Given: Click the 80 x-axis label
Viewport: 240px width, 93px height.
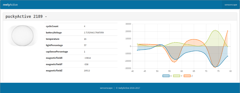Looking at the screenshot, I should [x=230, y=71].
